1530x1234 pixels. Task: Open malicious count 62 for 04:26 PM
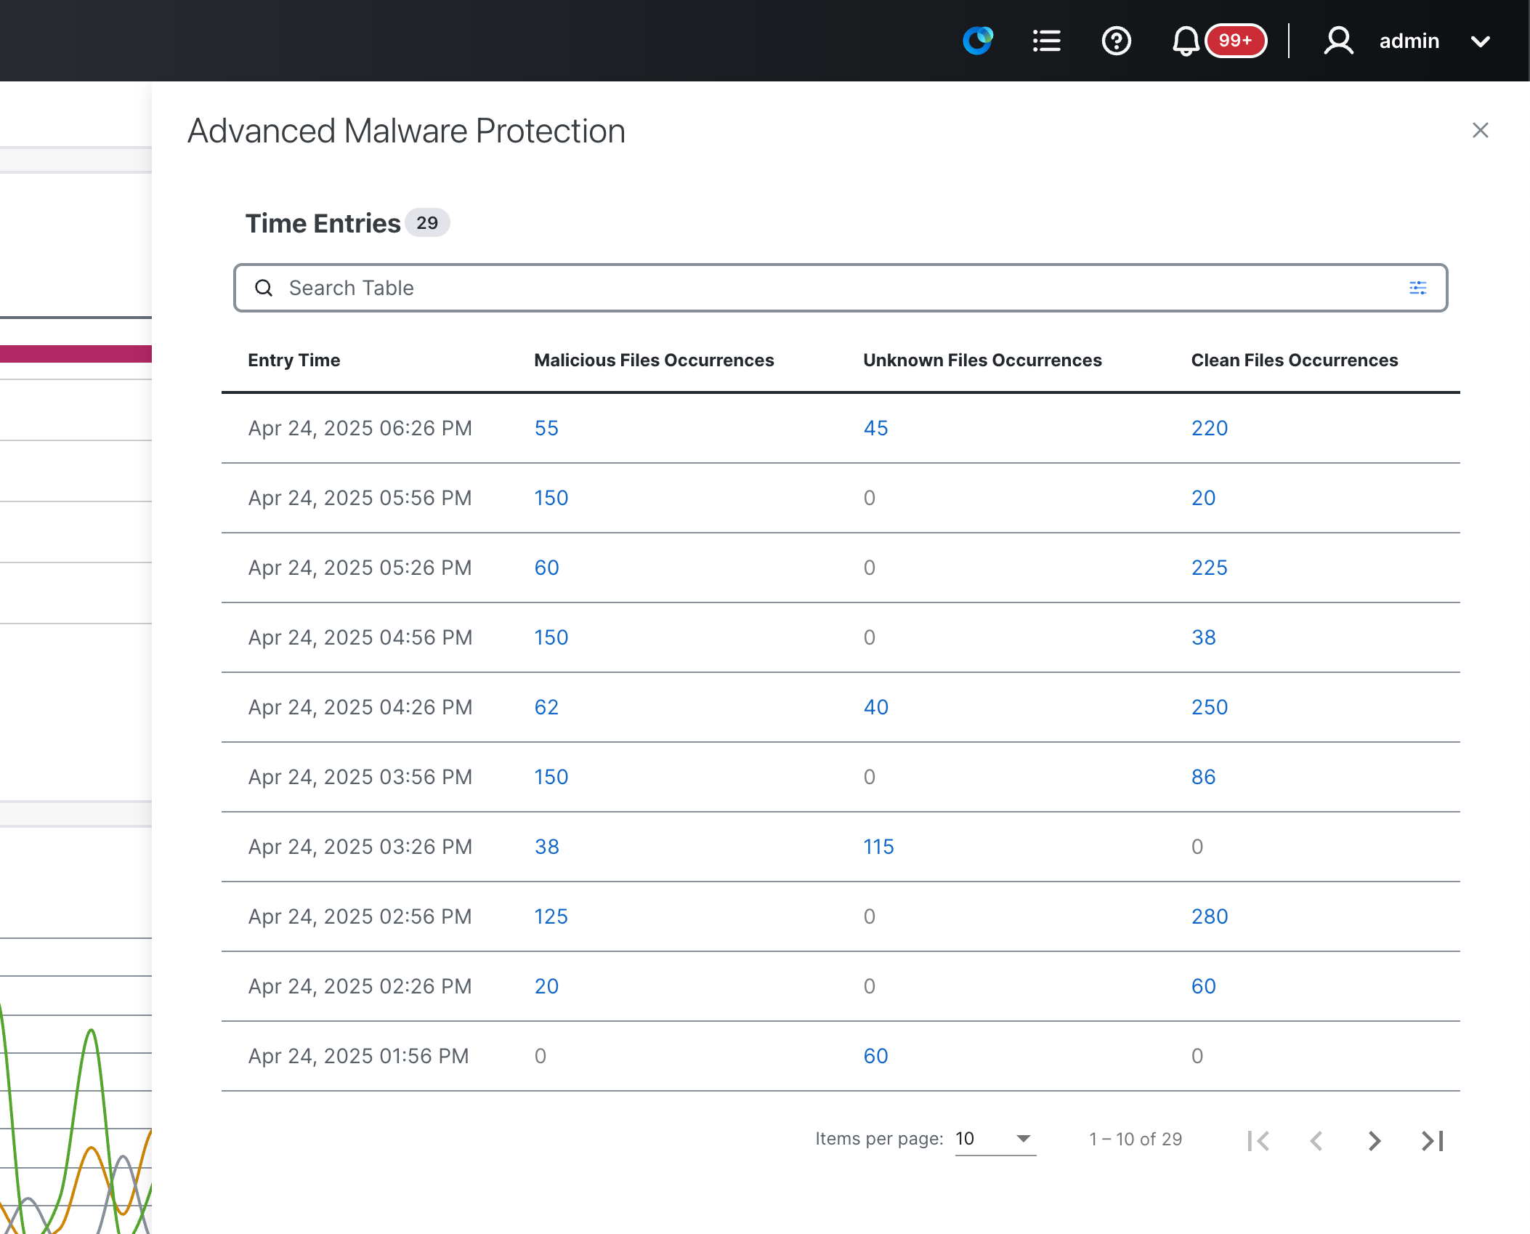click(x=546, y=707)
